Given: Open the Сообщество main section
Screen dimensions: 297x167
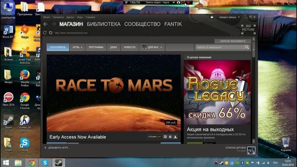Looking at the screenshot, I should (x=142, y=24).
